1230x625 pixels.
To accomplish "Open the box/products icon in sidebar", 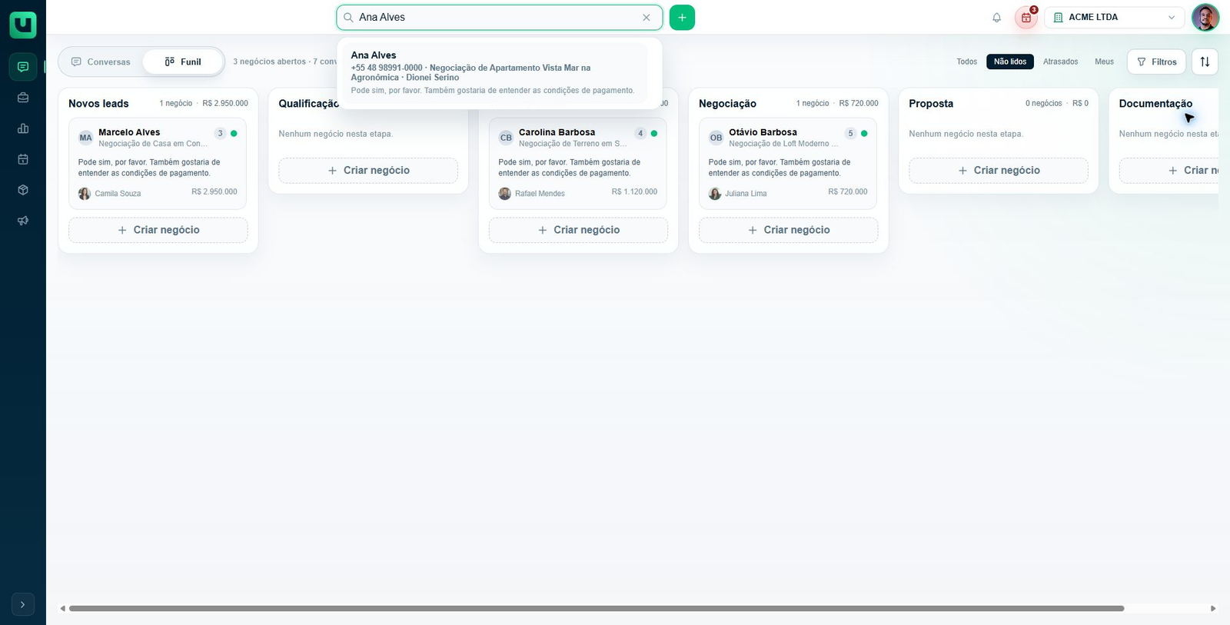I will [23, 190].
